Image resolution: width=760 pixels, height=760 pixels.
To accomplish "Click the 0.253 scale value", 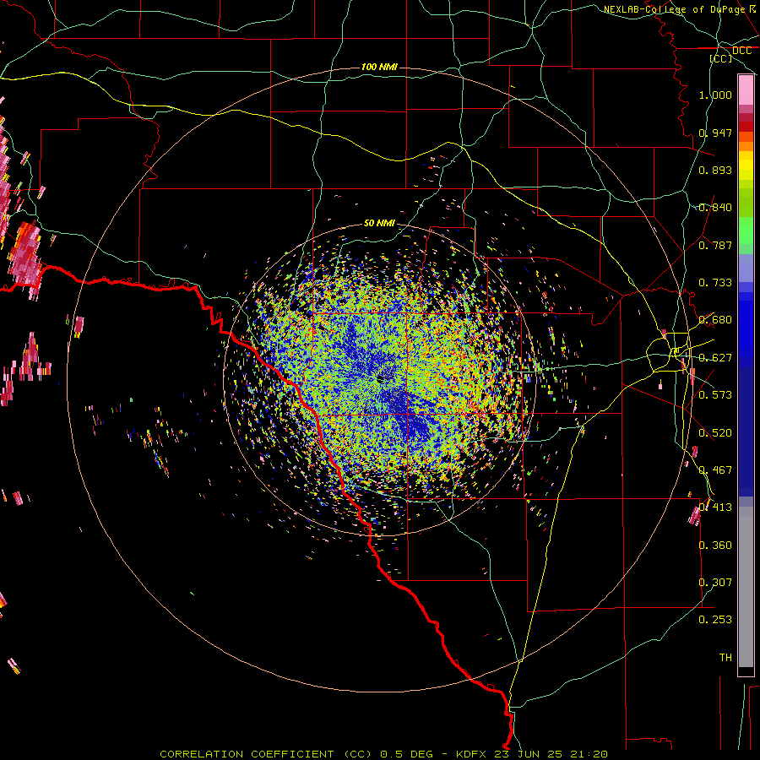I will (x=715, y=620).
